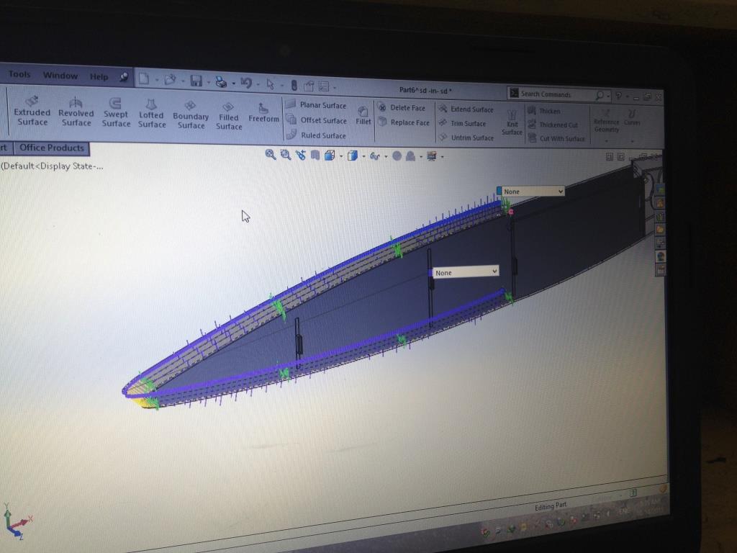Use the Delete Face command
The image size is (737, 553).
402,107
